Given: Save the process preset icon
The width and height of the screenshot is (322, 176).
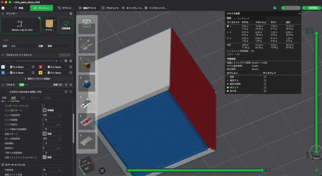Looking at the screenshot, I should pyautogui.click(x=66, y=92).
